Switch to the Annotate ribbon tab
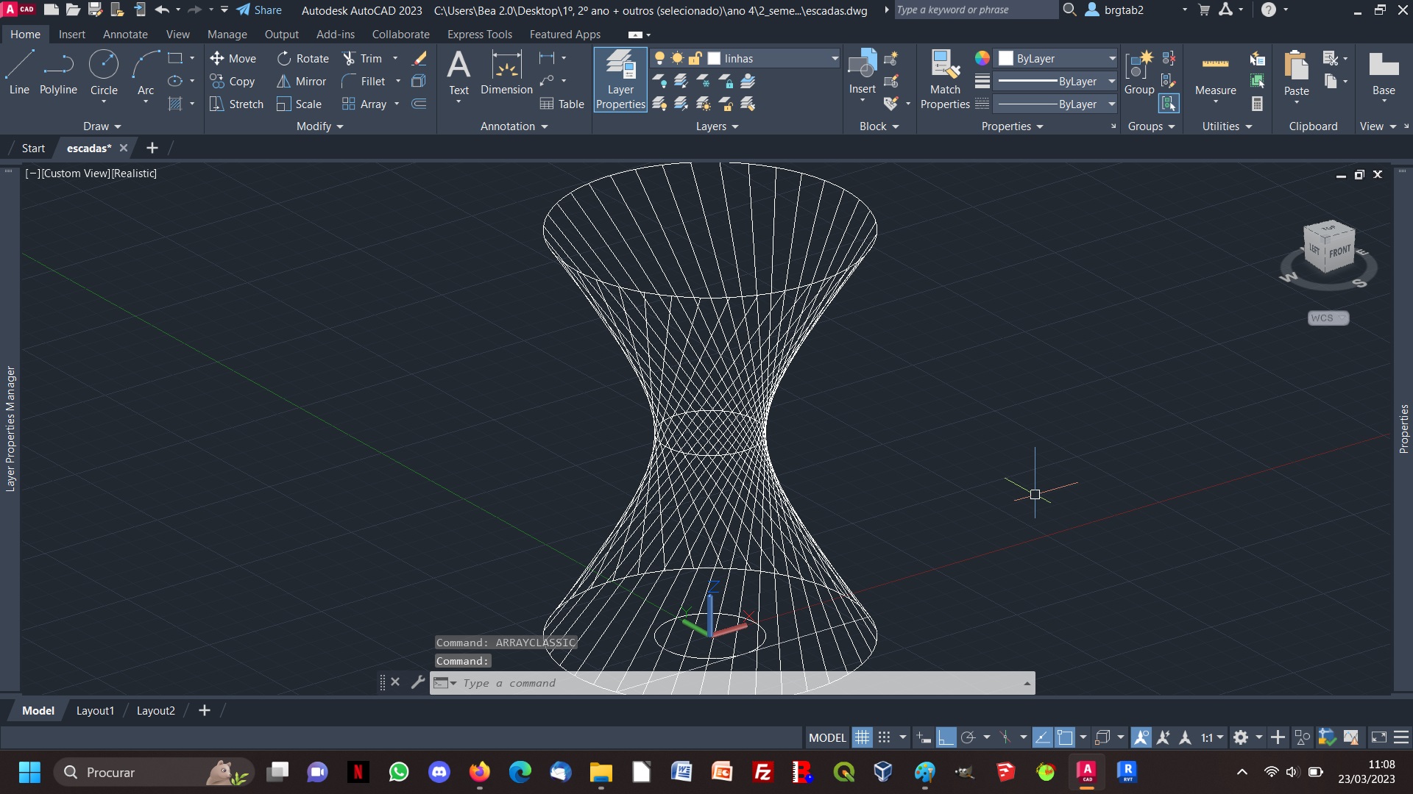Viewport: 1413px width, 794px height. point(125,34)
